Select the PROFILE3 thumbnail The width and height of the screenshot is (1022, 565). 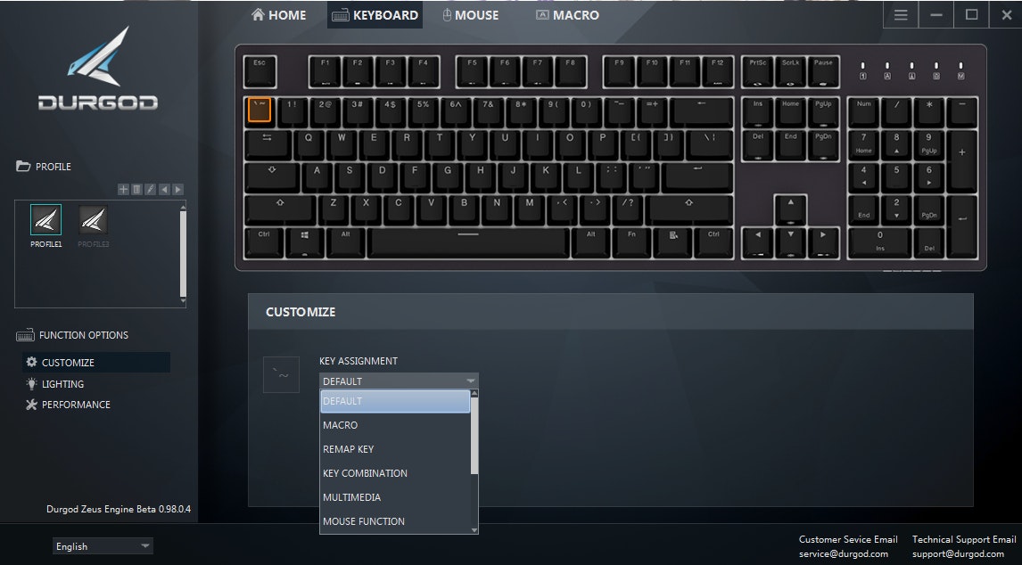point(94,226)
